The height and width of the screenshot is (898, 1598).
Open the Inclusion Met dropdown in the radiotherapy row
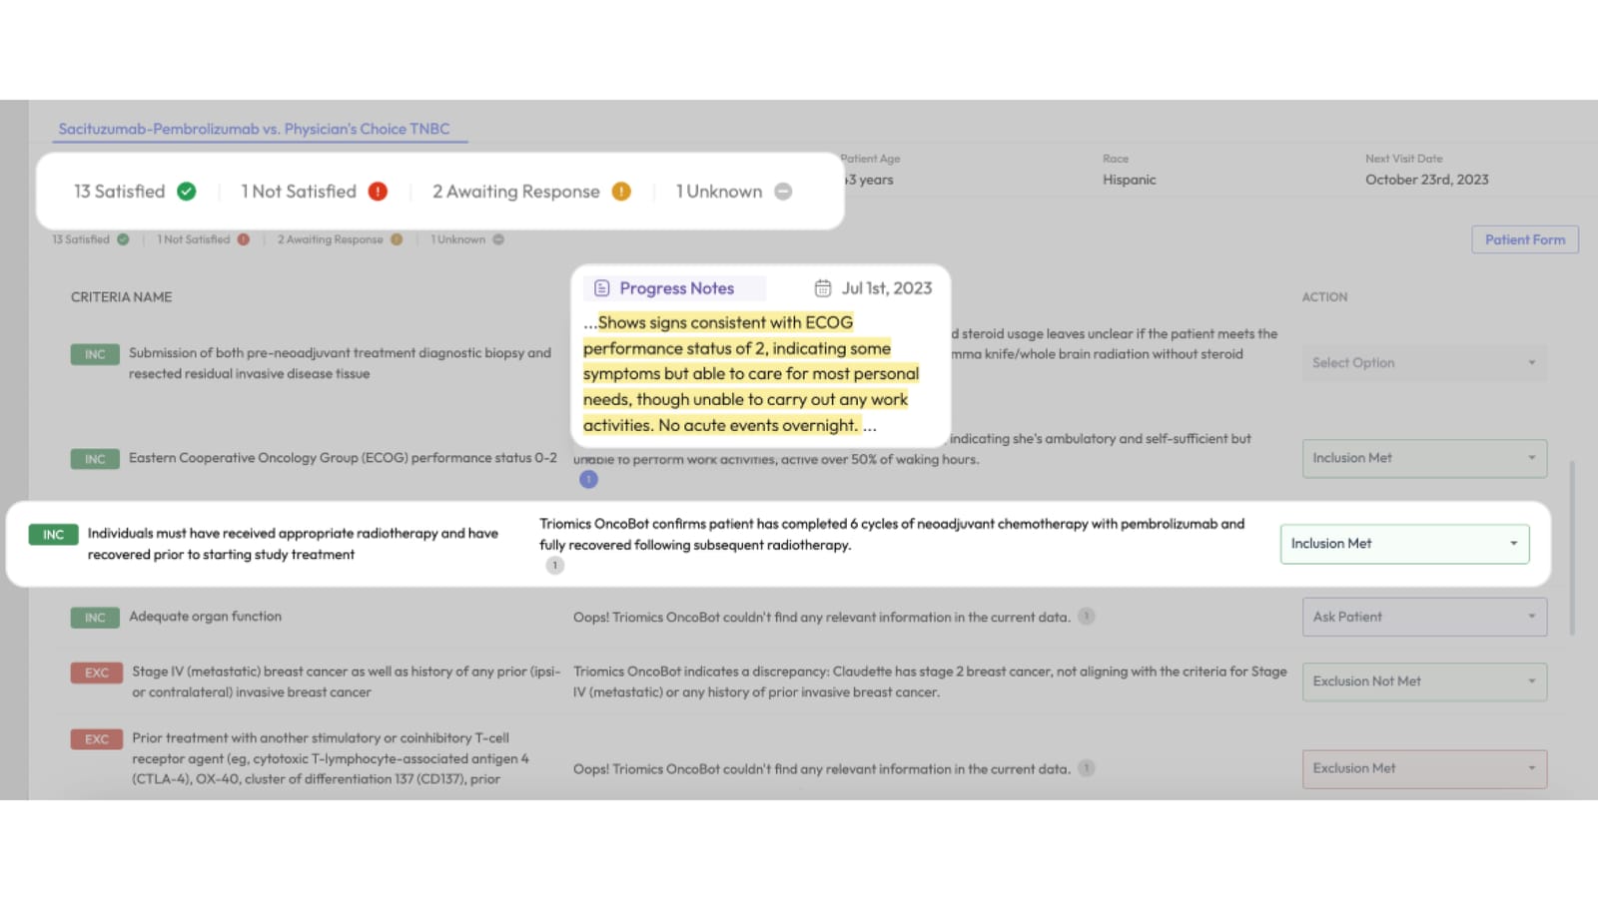(1403, 544)
